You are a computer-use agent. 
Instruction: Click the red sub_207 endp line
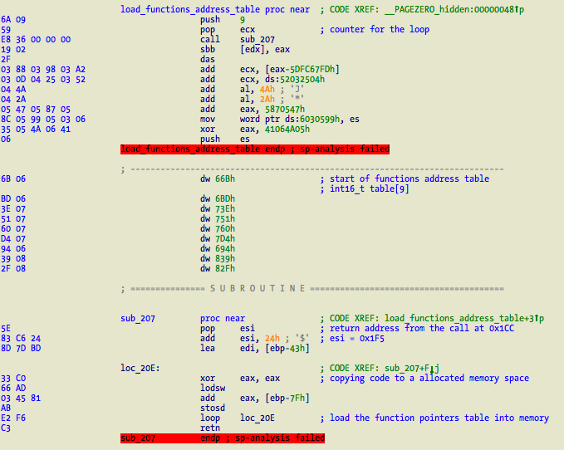(x=222, y=438)
